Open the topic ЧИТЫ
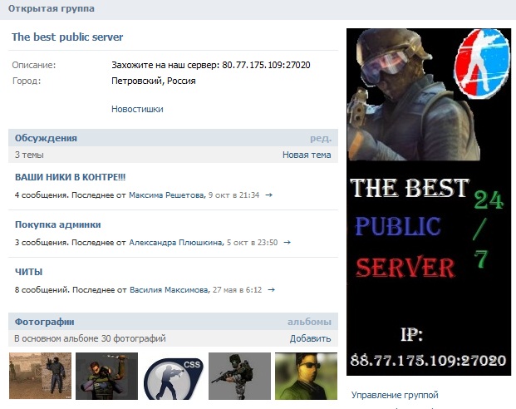 28,272
